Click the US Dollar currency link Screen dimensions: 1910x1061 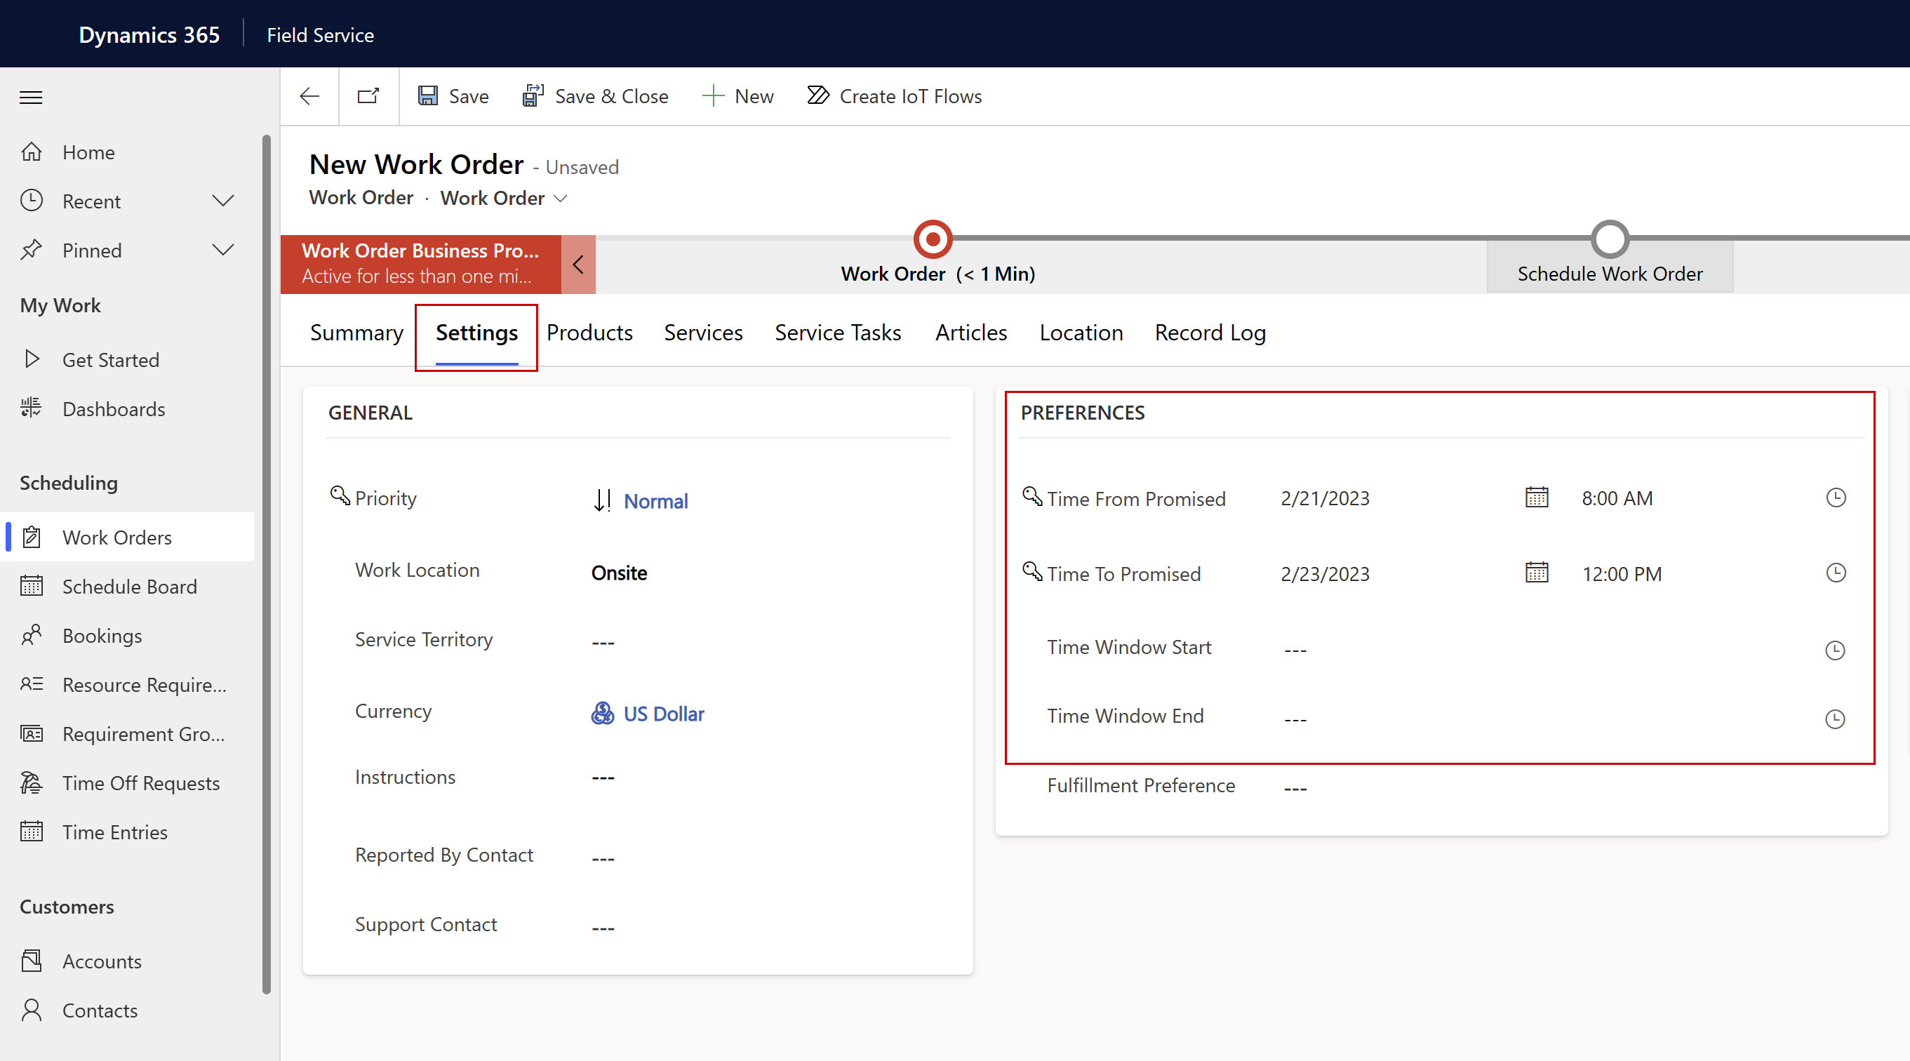[x=664, y=712]
